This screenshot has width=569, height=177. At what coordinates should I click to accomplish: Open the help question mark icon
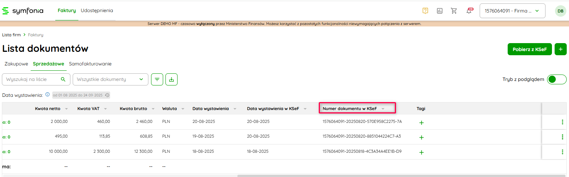(x=425, y=11)
